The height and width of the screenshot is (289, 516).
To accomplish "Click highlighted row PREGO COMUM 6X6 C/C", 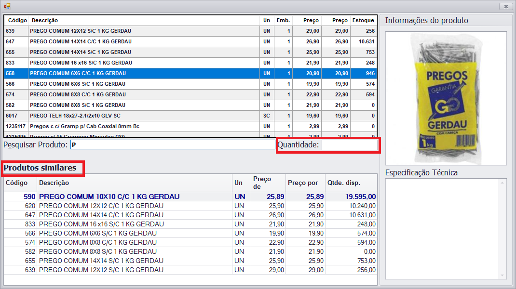I will [190, 73].
